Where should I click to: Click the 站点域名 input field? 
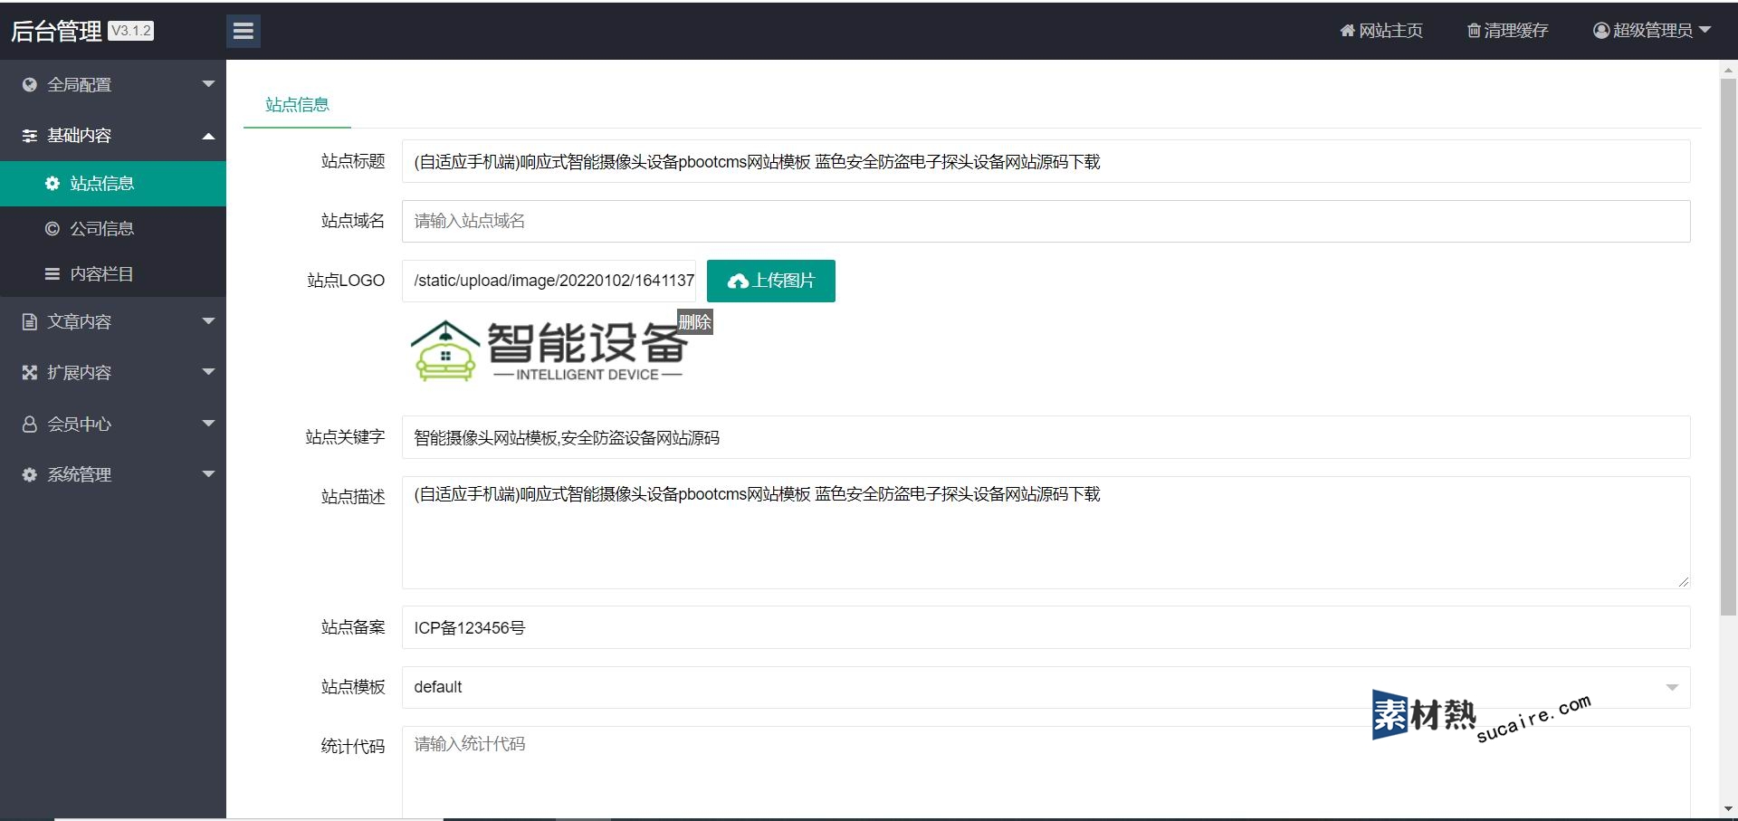[x=1046, y=221]
